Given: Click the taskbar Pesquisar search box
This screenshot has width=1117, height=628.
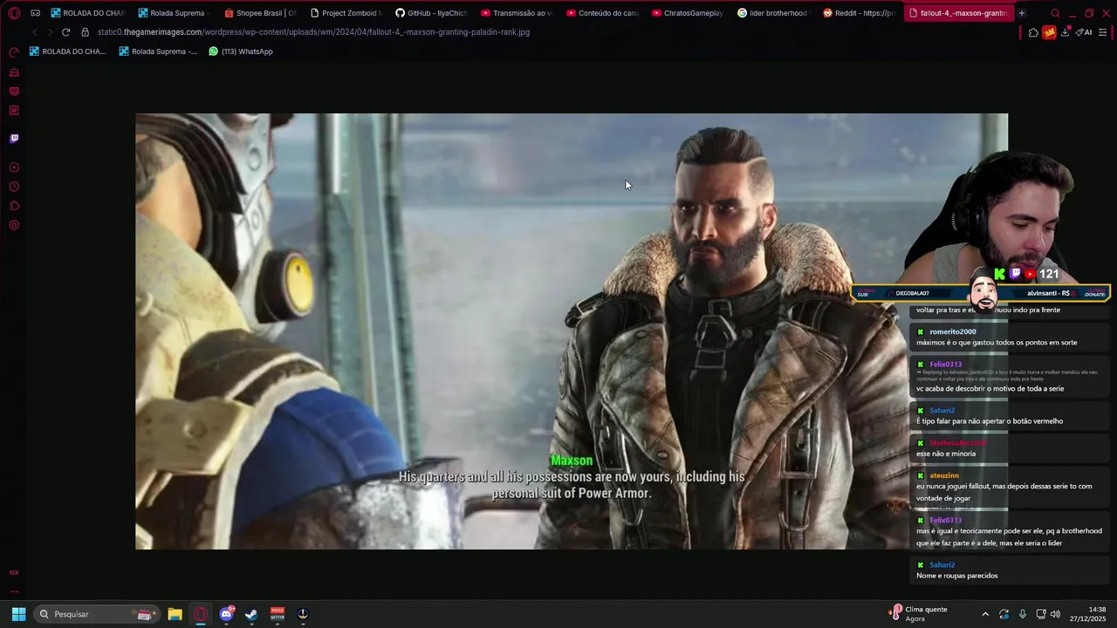Looking at the screenshot, I should [96, 614].
